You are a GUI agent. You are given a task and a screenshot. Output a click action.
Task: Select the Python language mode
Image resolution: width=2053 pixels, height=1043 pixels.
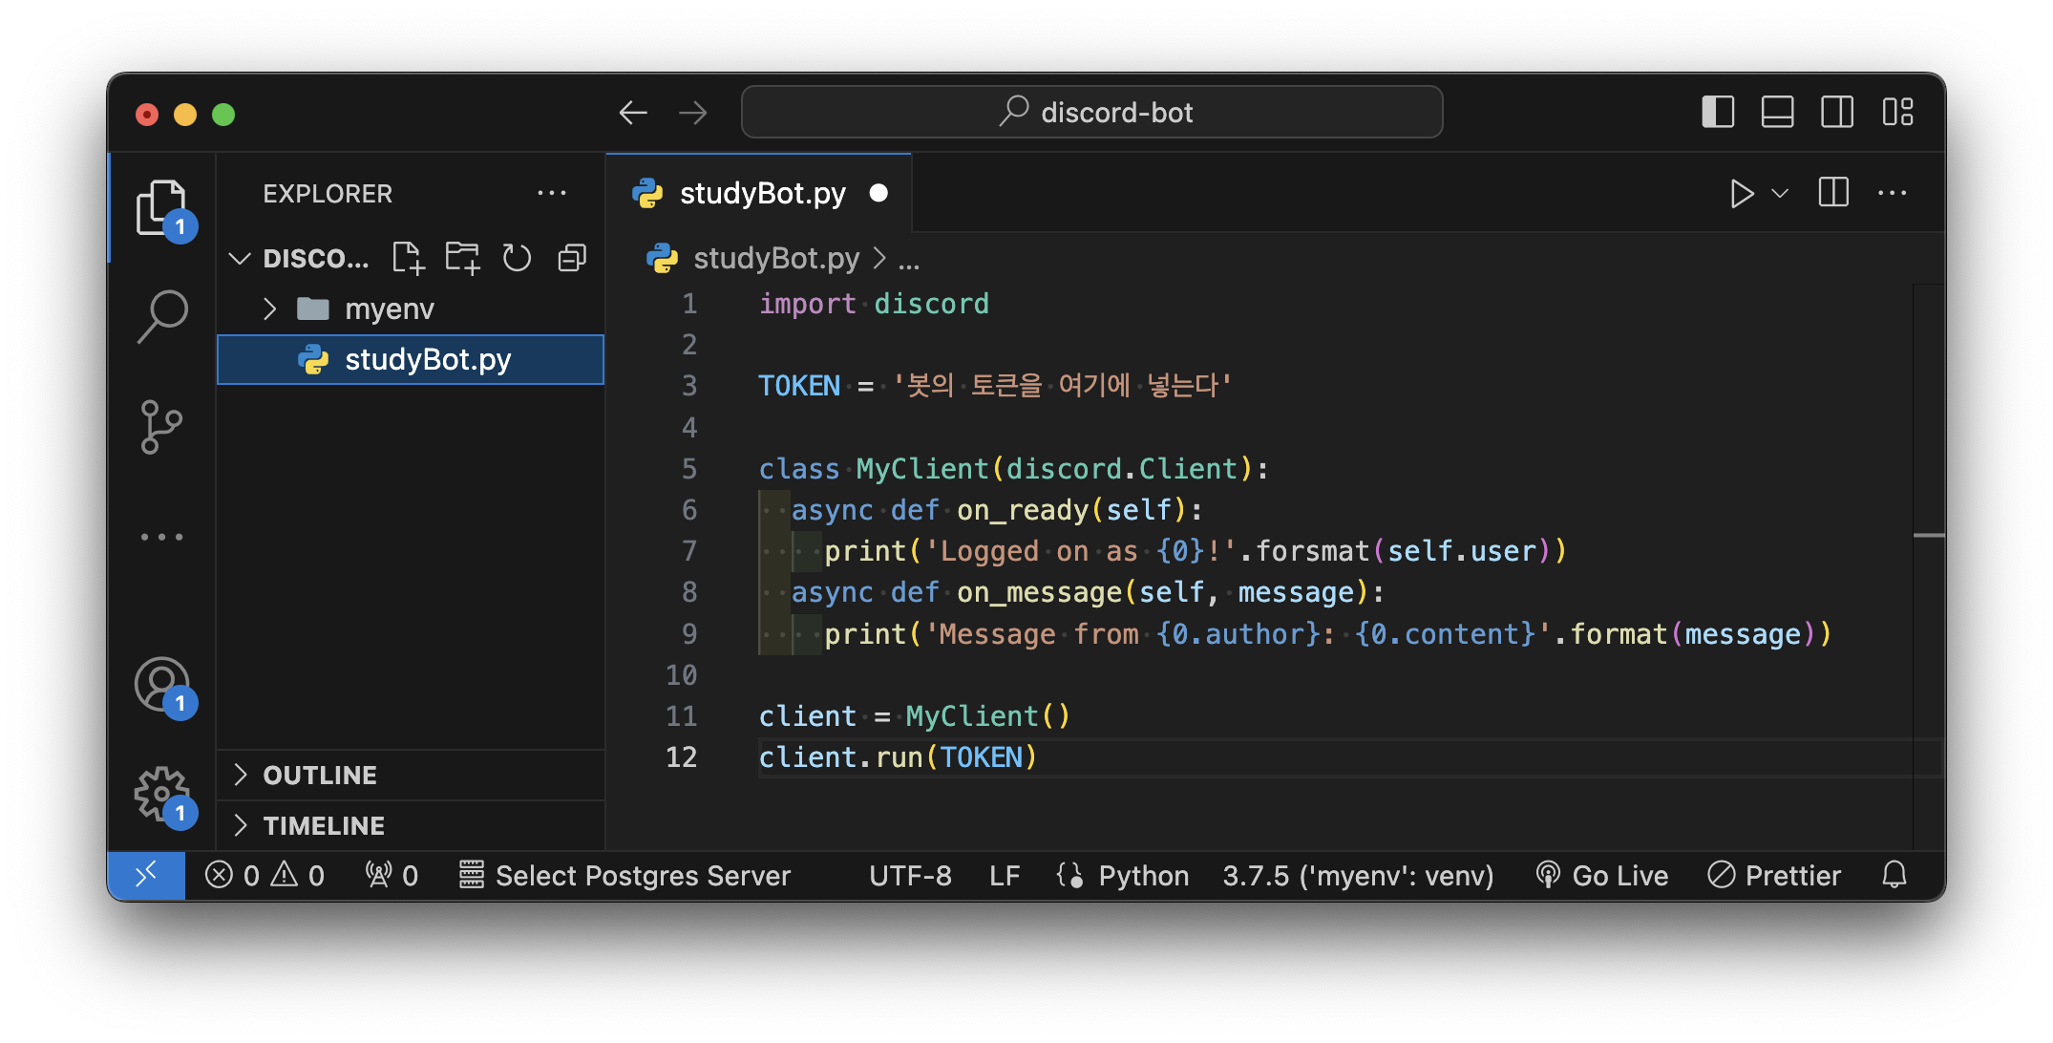click(1143, 875)
